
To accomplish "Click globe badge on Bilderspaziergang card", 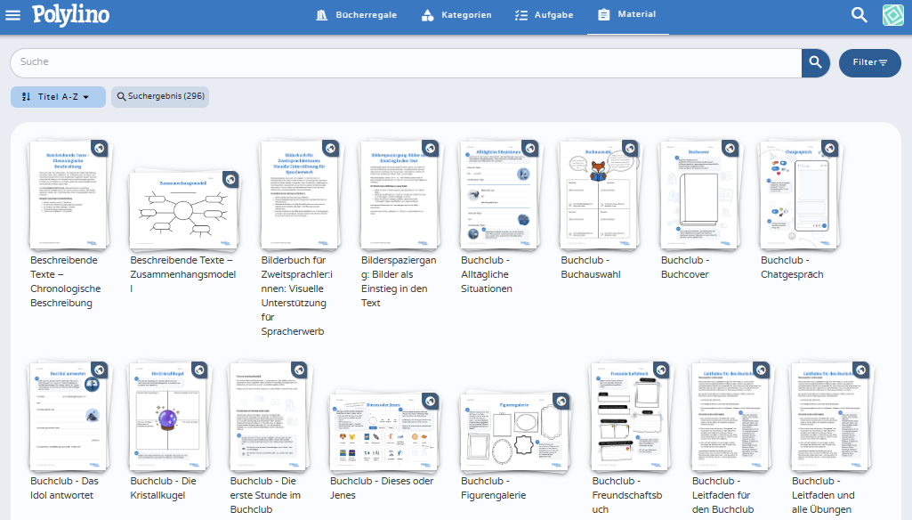I will 431,149.
